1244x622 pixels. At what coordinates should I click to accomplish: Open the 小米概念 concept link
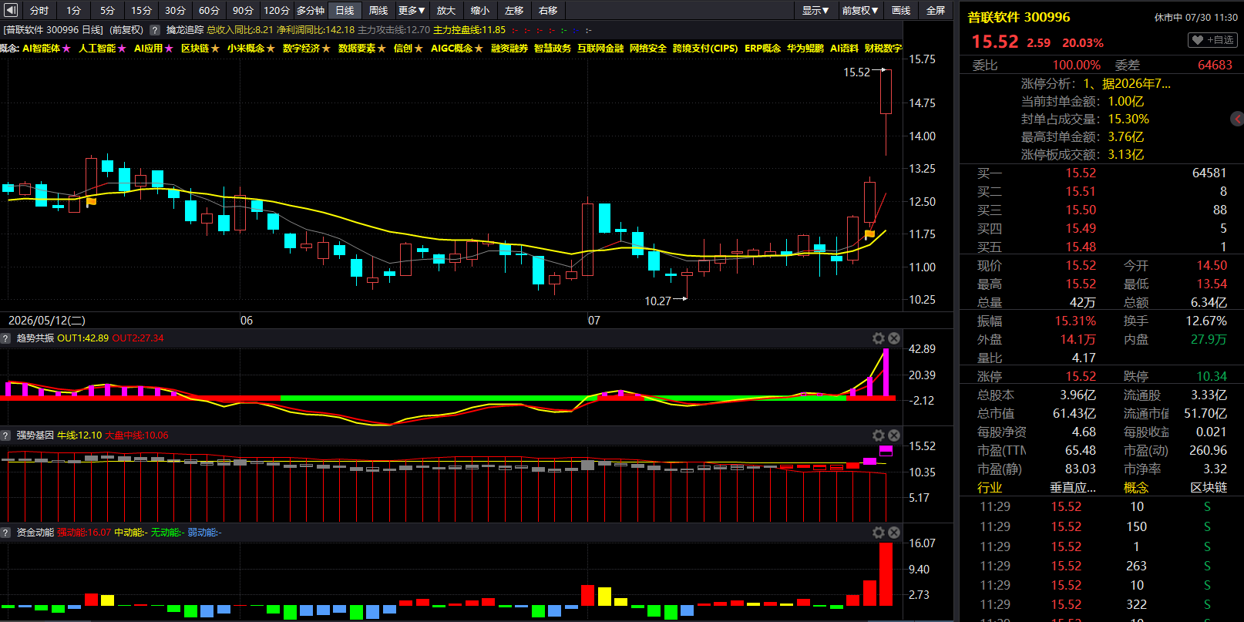point(246,49)
